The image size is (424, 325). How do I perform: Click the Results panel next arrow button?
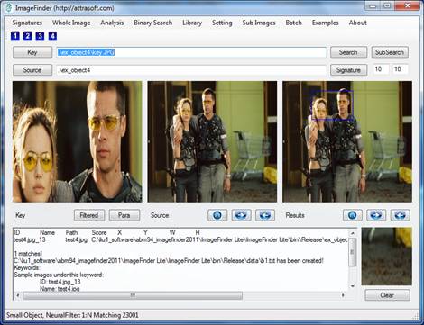(x=376, y=215)
